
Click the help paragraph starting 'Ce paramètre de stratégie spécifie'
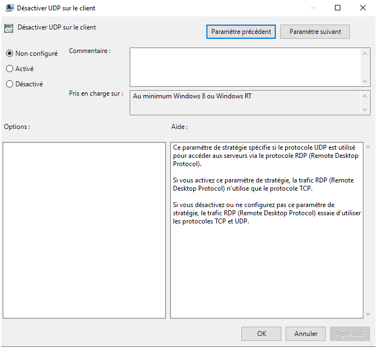click(x=265, y=156)
